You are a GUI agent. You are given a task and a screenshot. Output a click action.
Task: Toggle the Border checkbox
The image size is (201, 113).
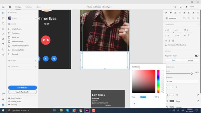tap(166, 101)
